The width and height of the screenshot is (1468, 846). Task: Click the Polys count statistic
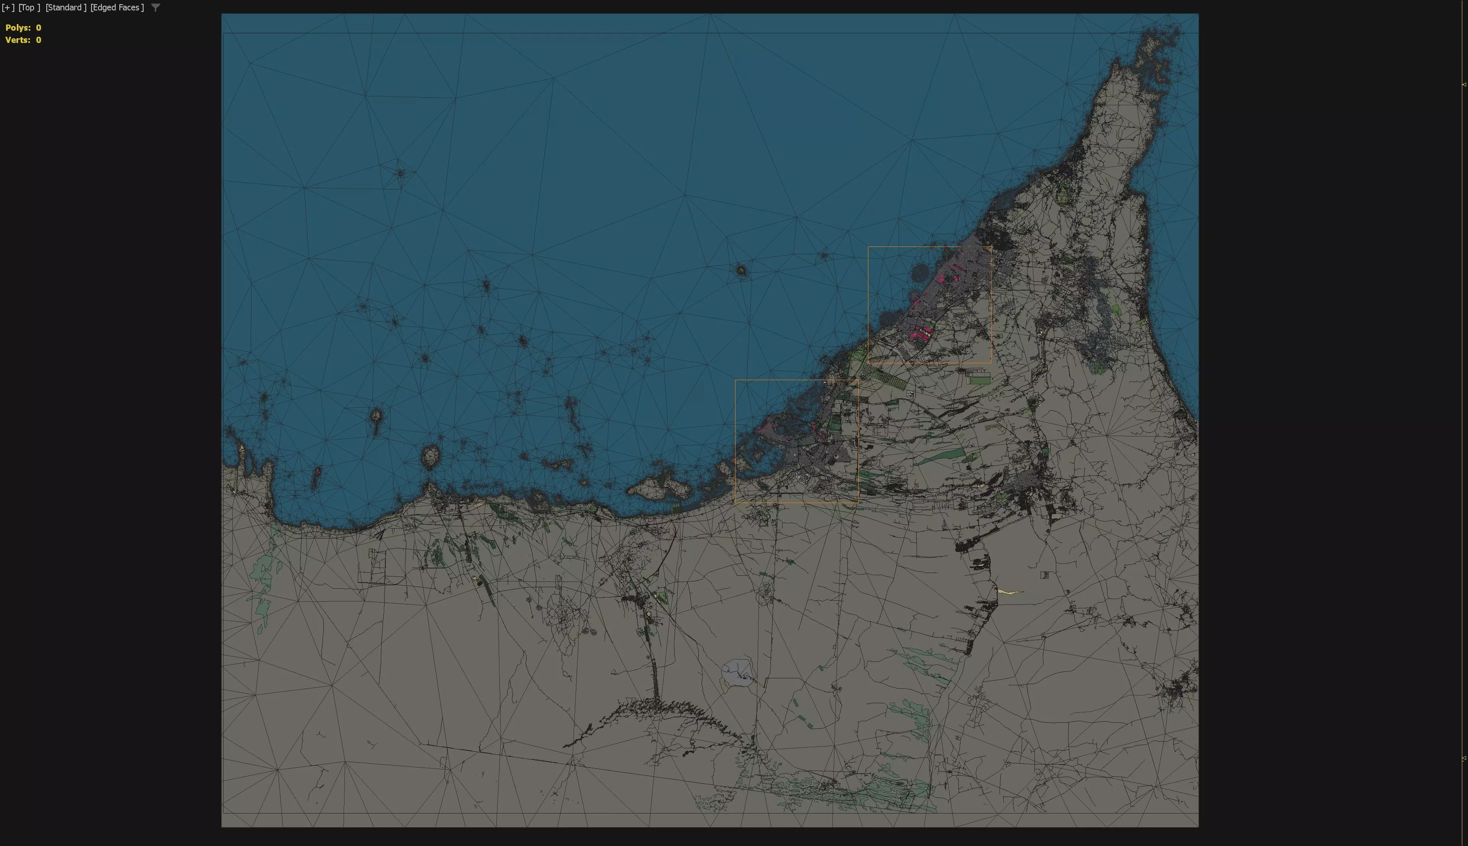(x=23, y=28)
